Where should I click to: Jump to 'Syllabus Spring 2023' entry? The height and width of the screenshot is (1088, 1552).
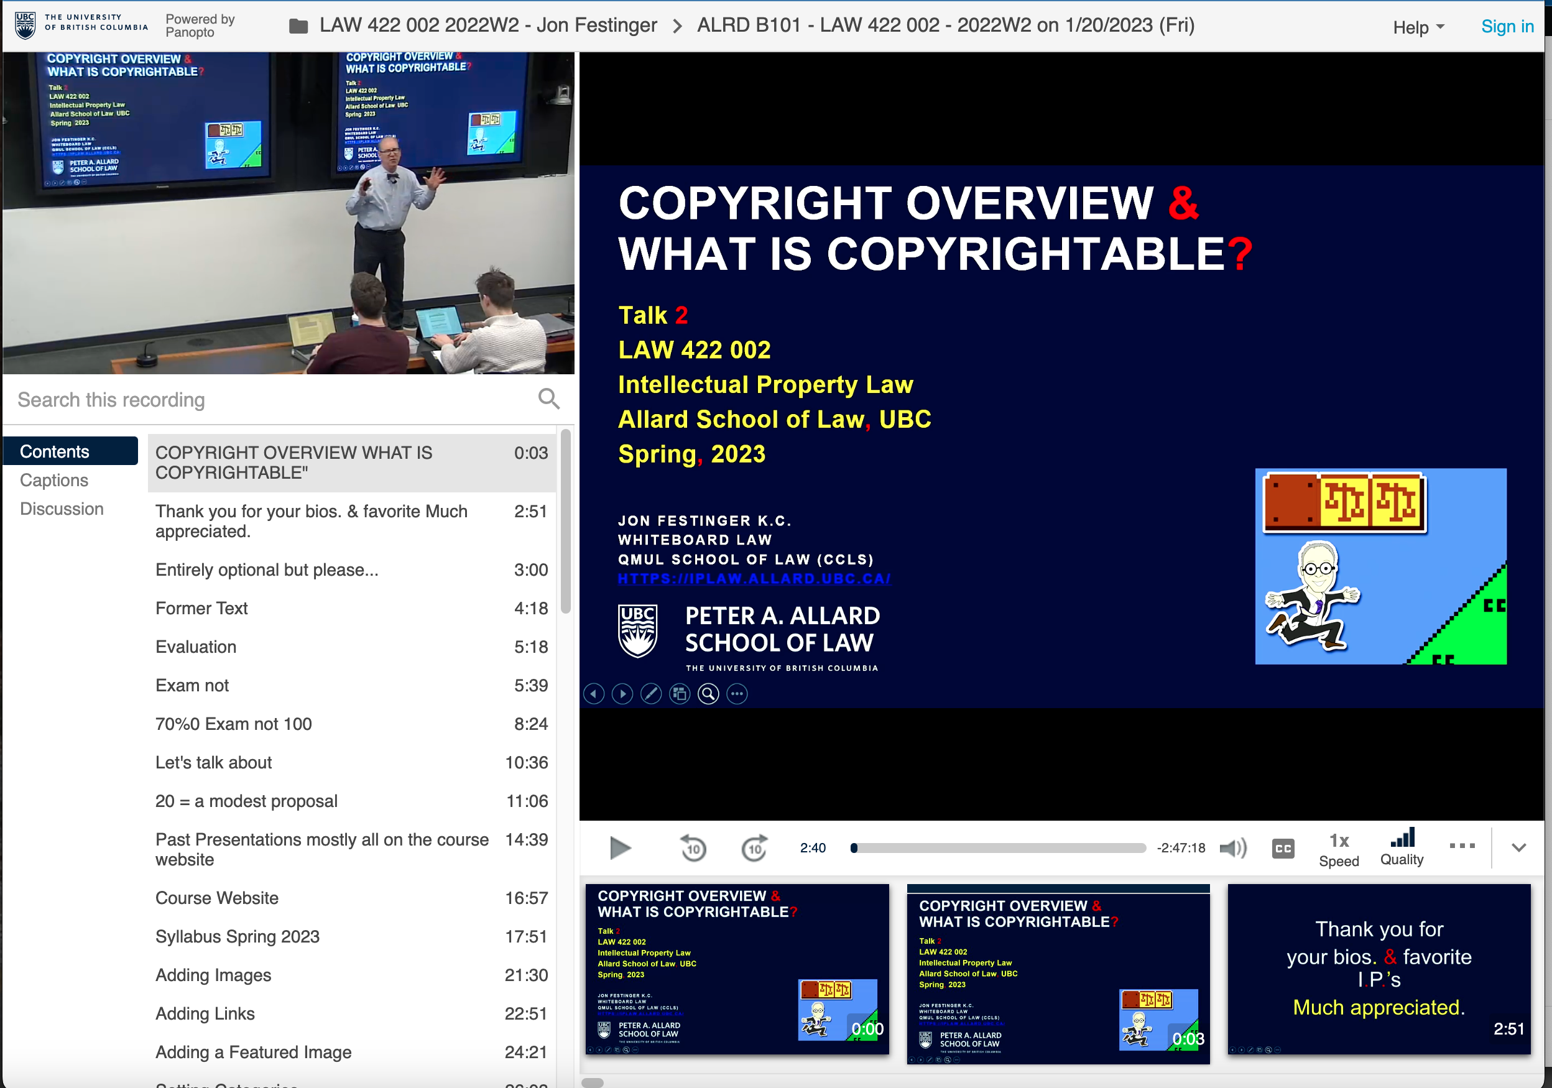point(351,937)
